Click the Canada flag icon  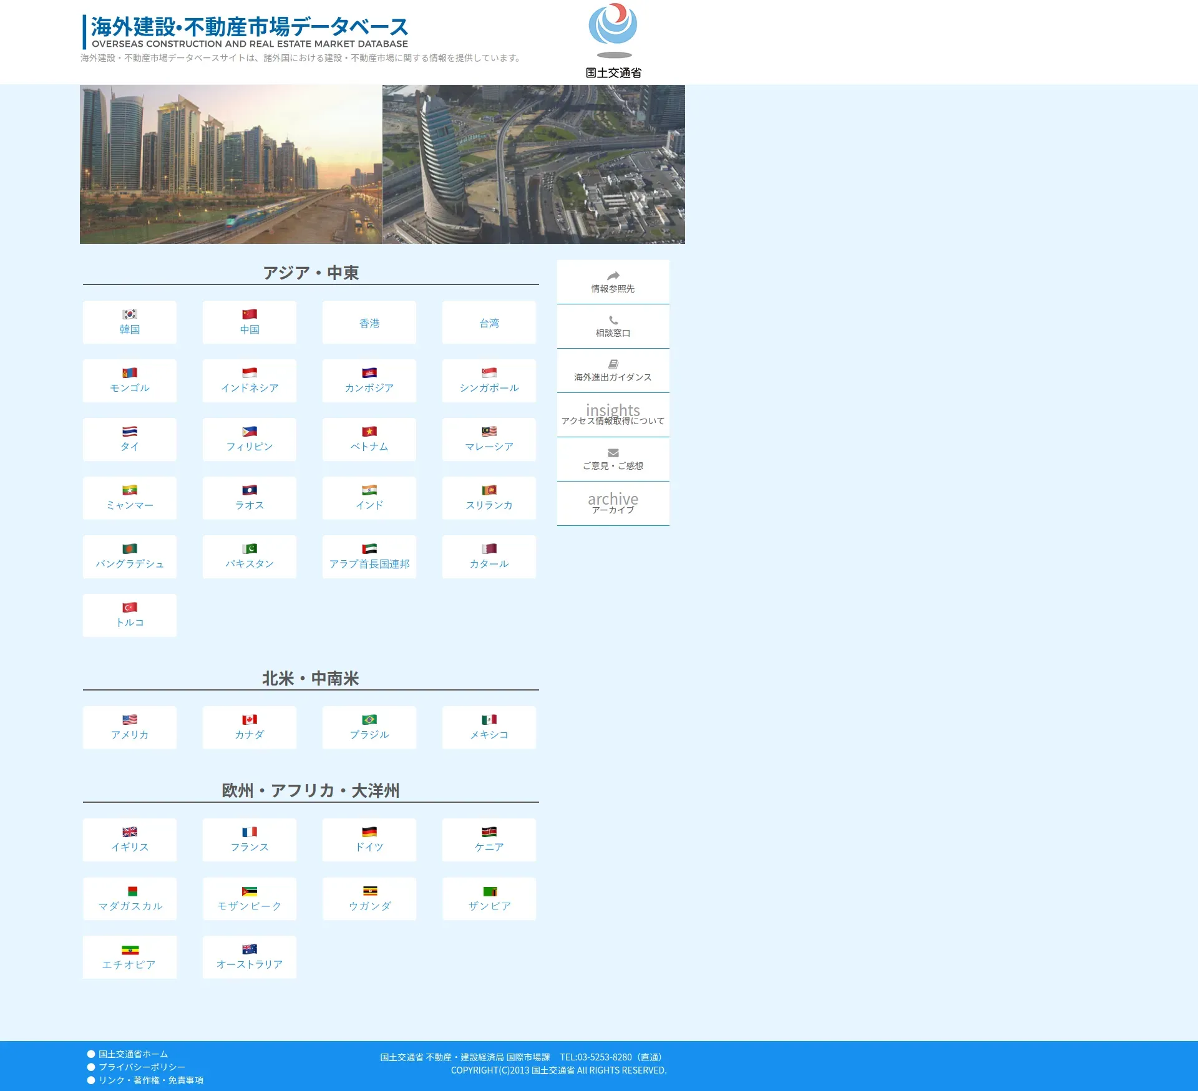pos(250,720)
